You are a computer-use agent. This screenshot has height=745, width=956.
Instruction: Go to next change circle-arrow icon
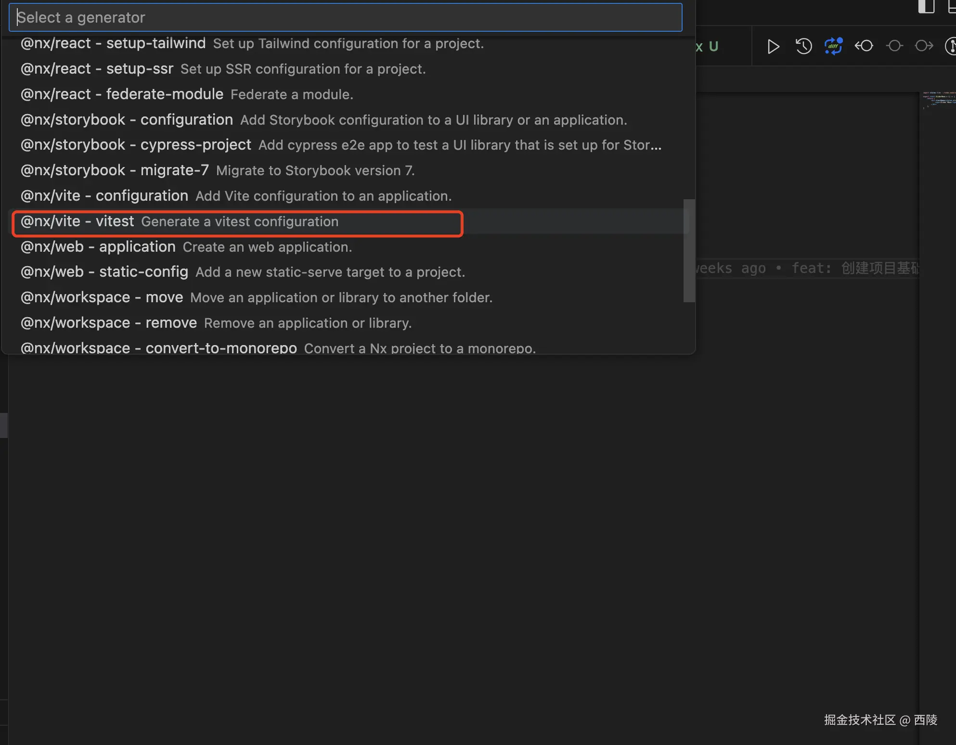[x=924, y=46]
